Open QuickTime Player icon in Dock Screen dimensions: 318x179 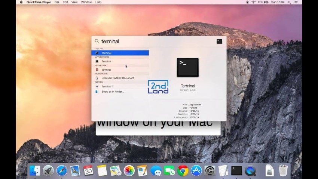(x=250, y=170)
